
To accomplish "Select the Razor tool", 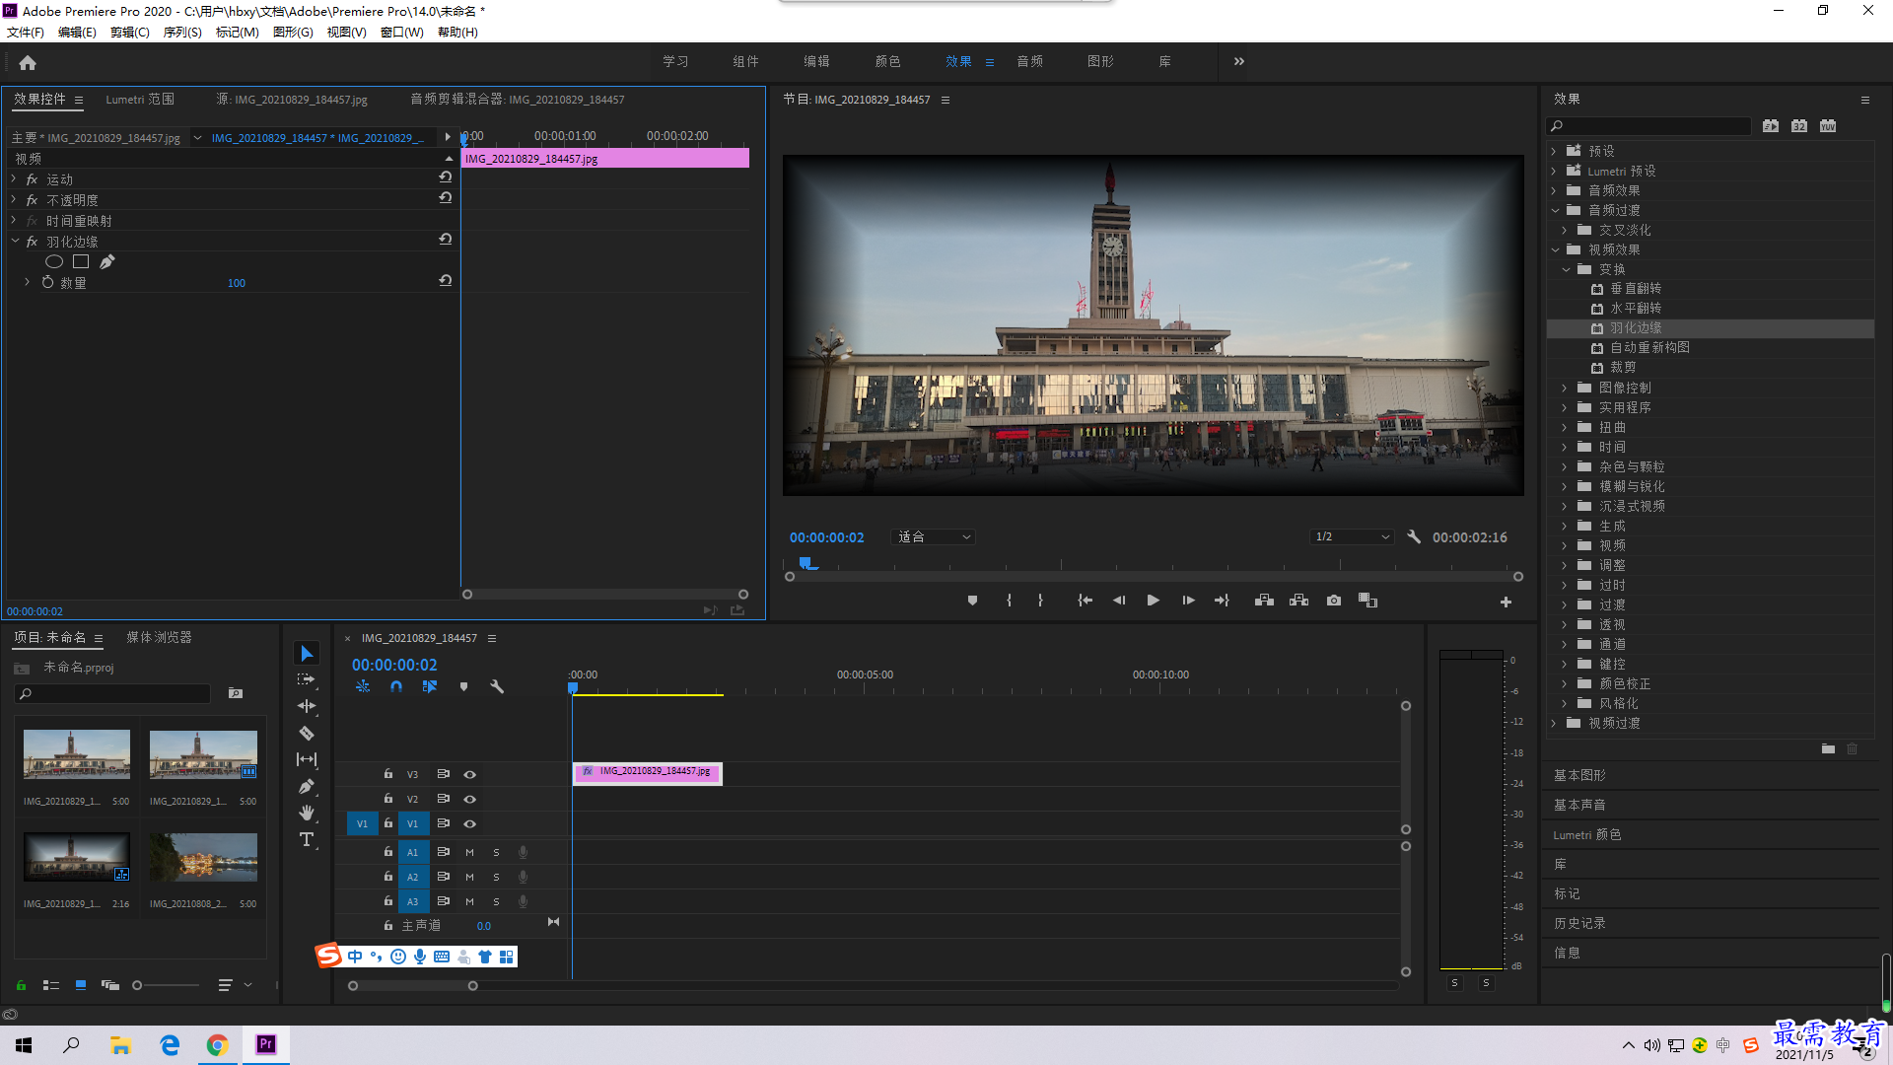I will pos(307,733).
